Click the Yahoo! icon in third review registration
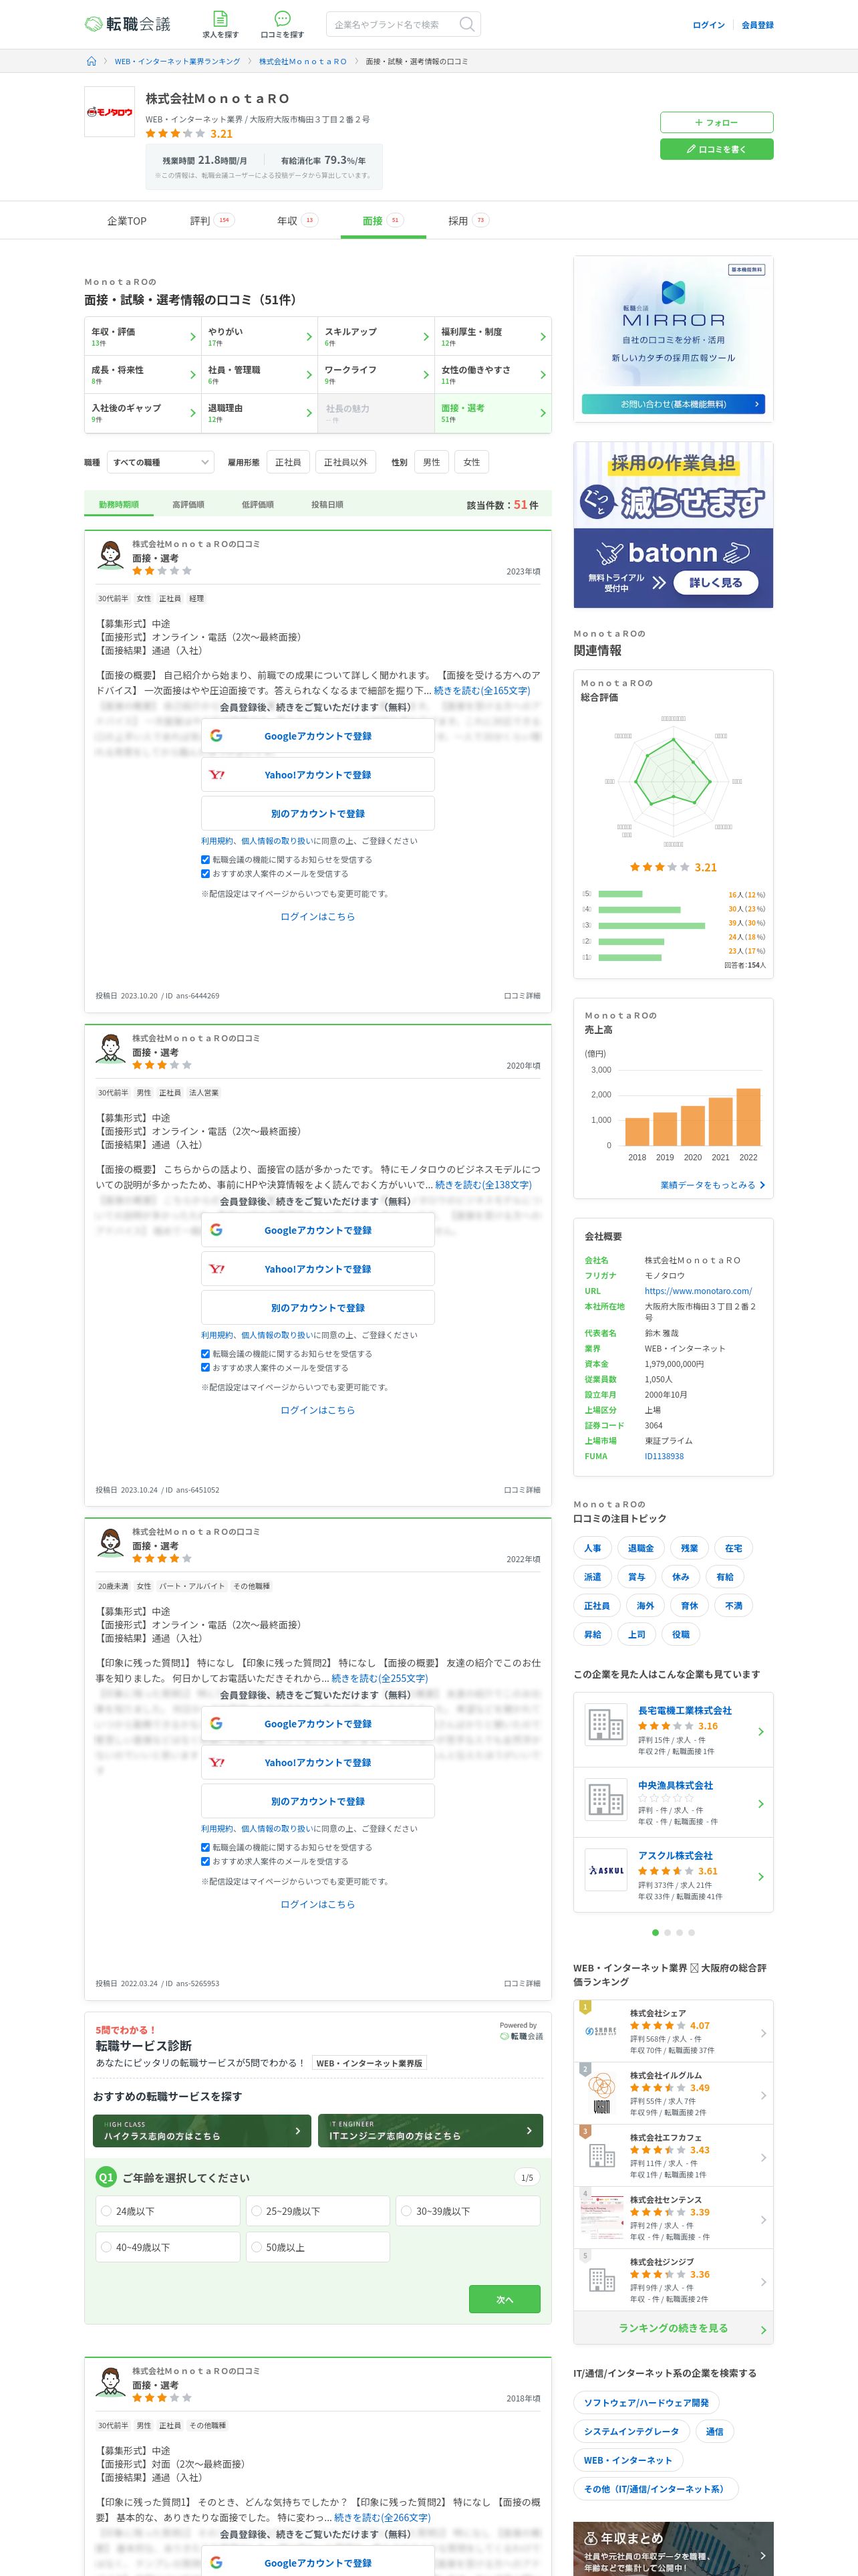This screenshot has height=2576, width=858. coord(217,1763)
